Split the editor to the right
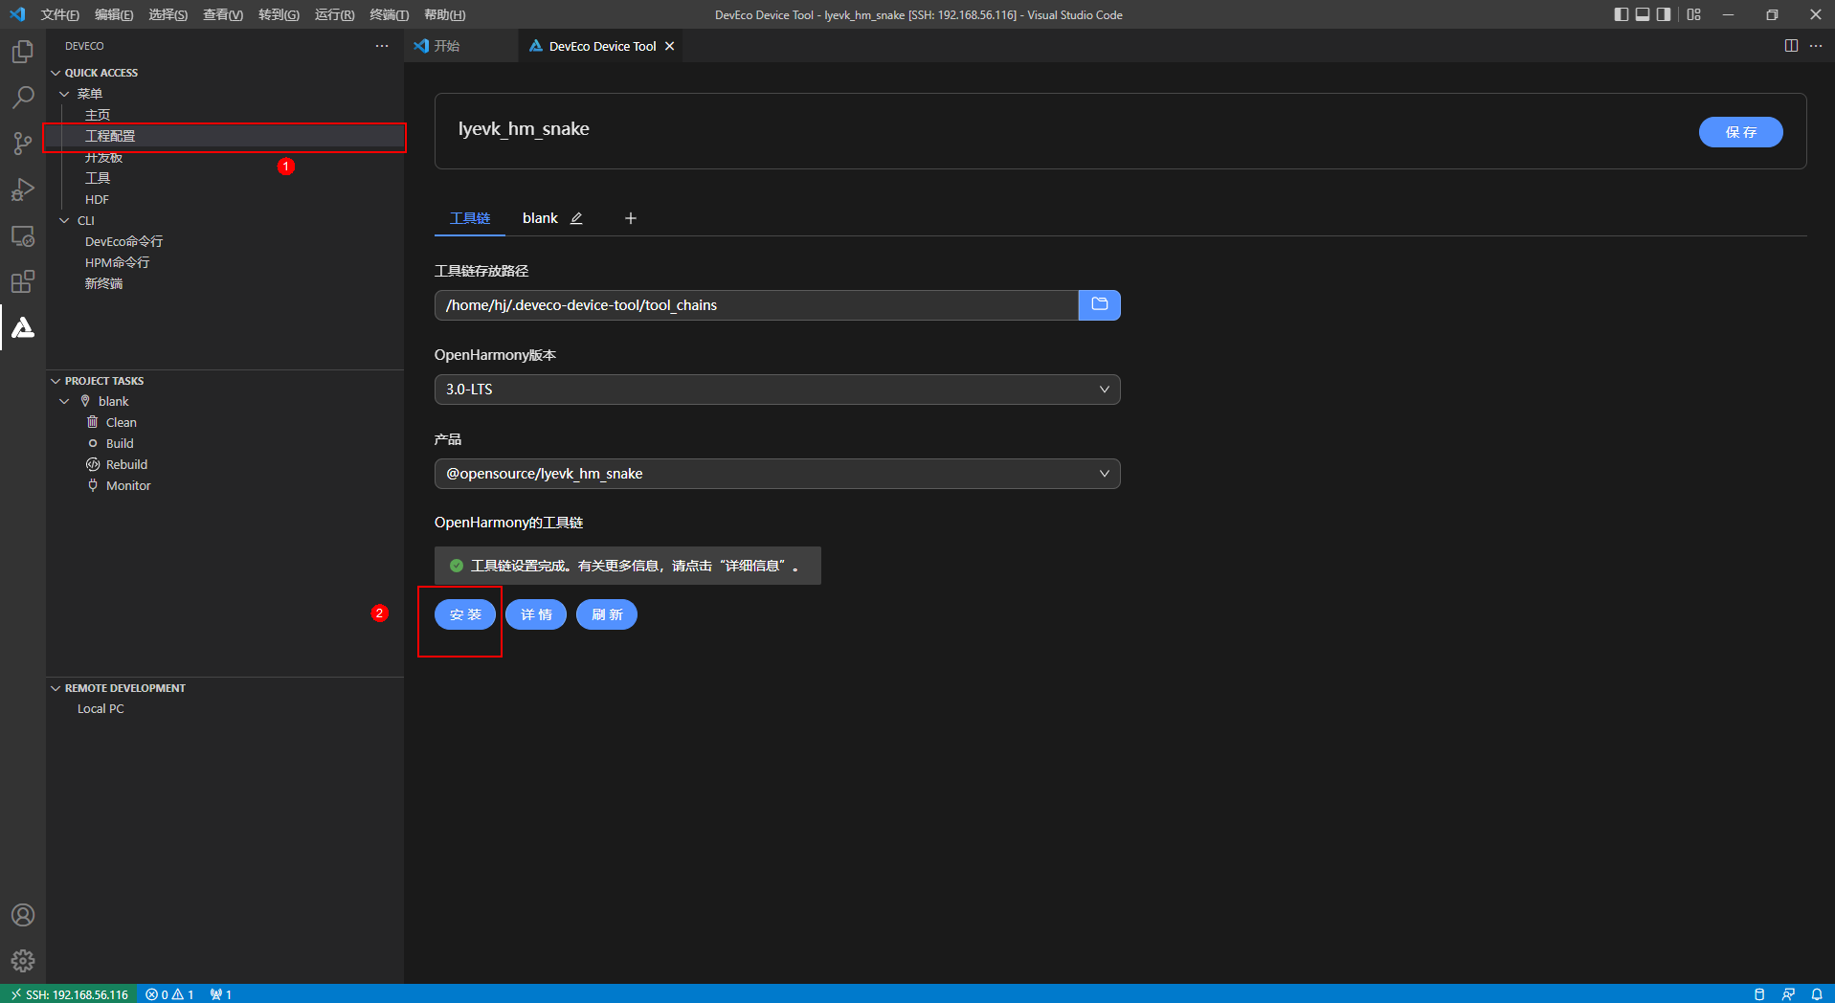 [1791, 46]
